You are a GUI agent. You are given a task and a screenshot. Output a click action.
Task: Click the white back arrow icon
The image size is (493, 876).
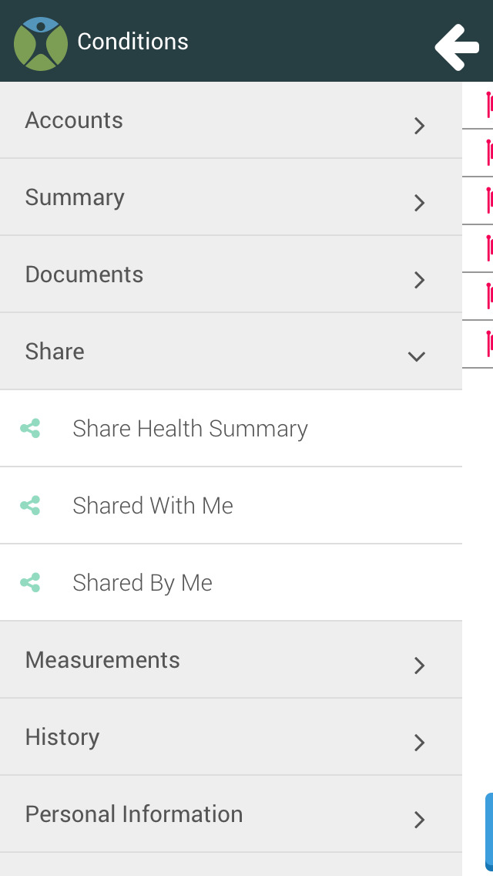click(x=457, y=47)
